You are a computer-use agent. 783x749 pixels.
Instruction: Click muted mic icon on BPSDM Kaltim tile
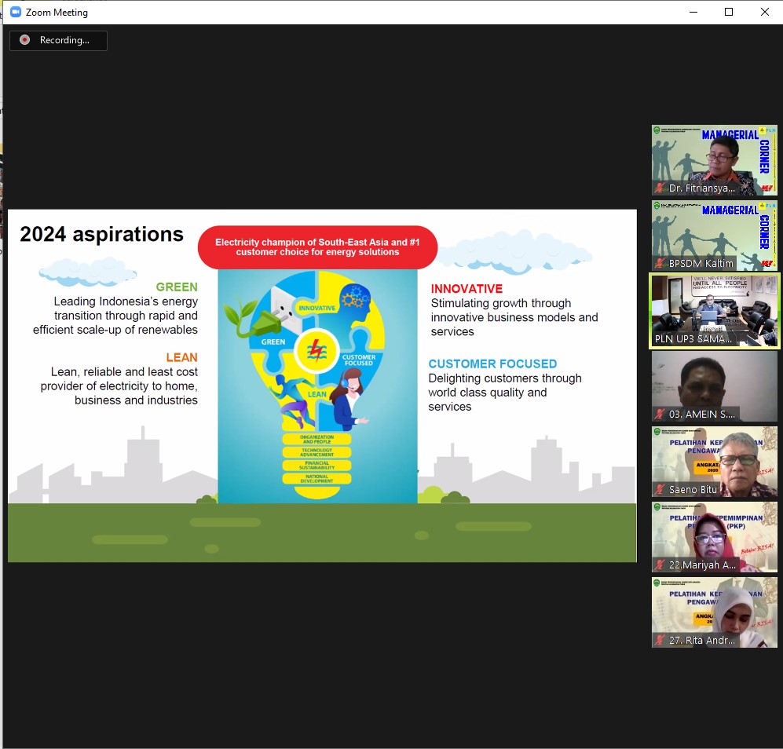tap(660, 264)
